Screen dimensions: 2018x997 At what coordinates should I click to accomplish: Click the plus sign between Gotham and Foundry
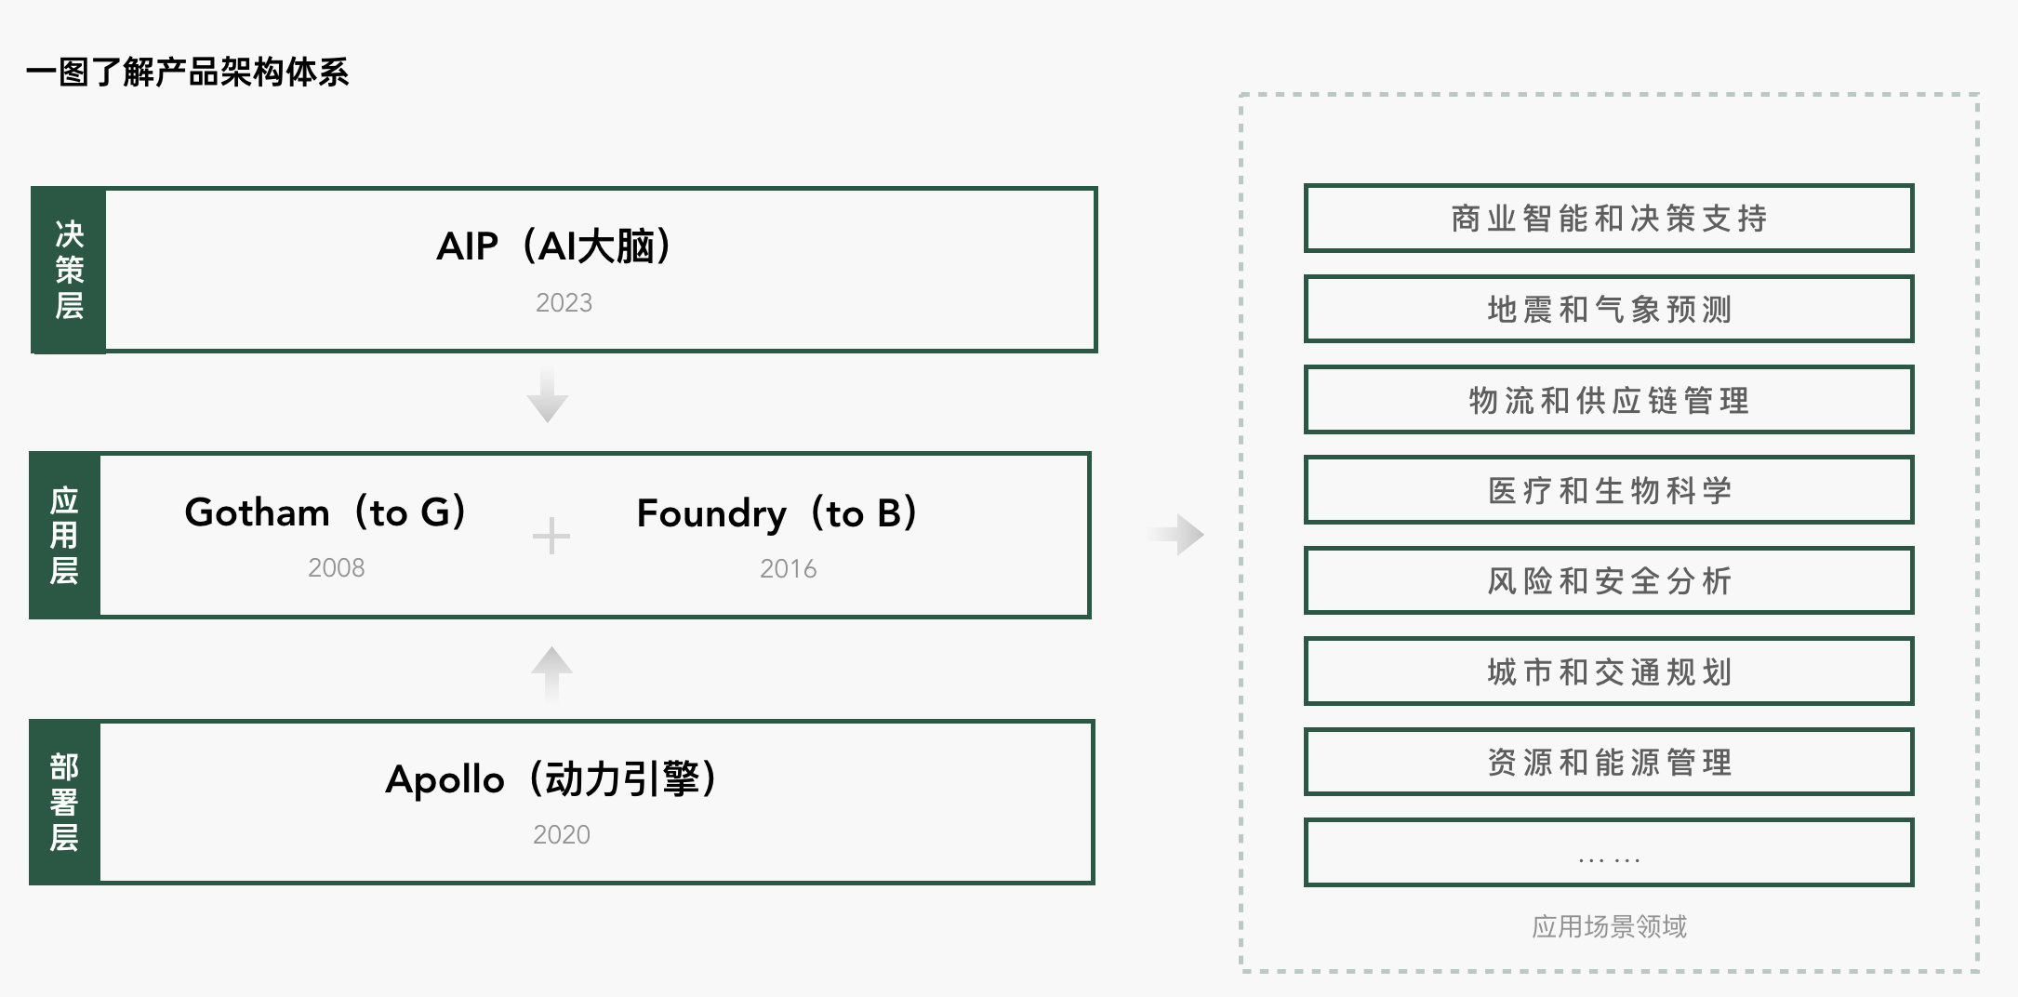(551, 537)
